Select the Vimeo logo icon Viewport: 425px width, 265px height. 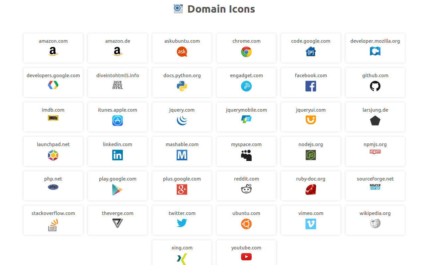coord(311,224)
